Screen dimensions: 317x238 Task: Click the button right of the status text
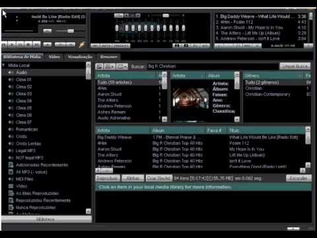point(299,178)
